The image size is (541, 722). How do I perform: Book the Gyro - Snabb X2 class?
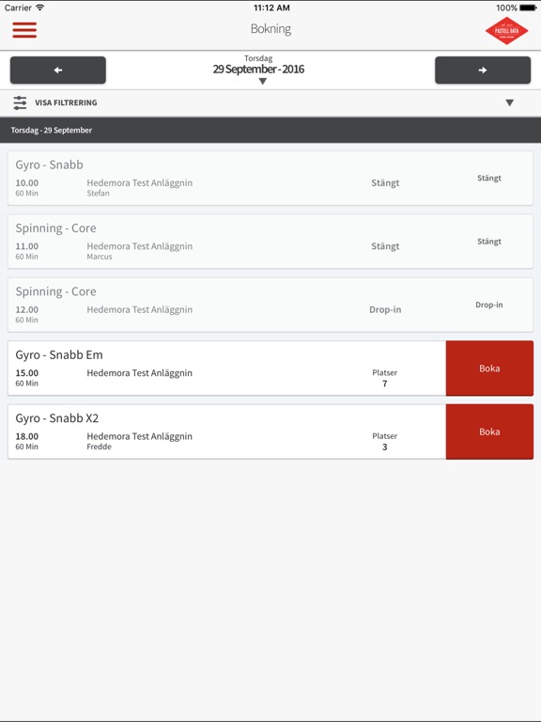[489, 432]
